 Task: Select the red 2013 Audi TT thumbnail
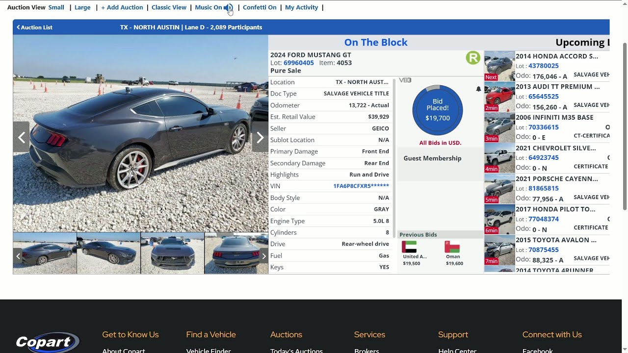499,97
